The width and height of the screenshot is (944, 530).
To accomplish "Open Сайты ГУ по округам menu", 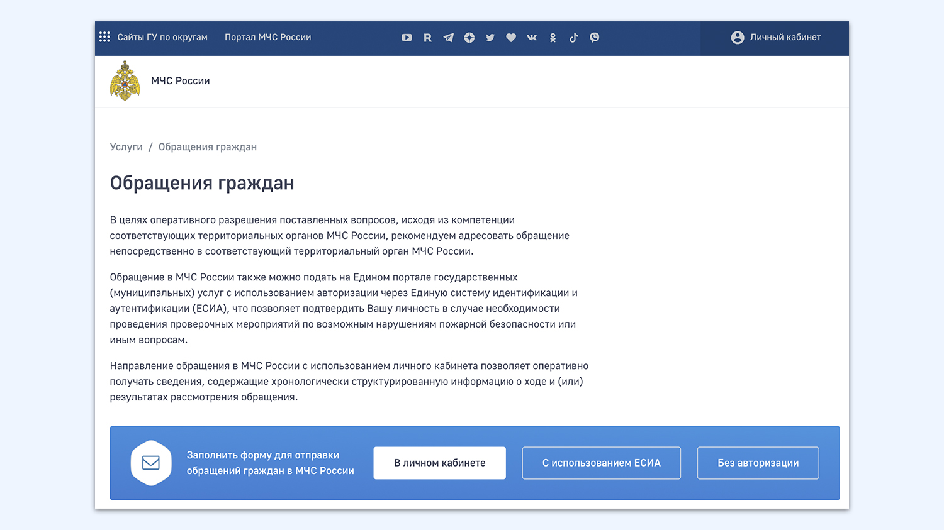I will pos(162,37).
